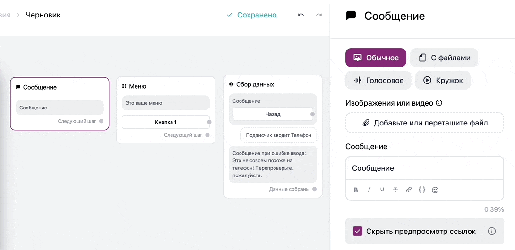Choose the Голосовое message type

[x=378, y=80]
